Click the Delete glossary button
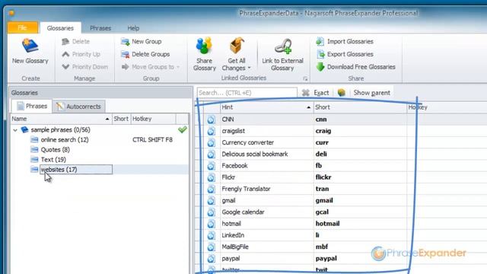The height and width of the screenshot is (274, 487). [75, 41]
